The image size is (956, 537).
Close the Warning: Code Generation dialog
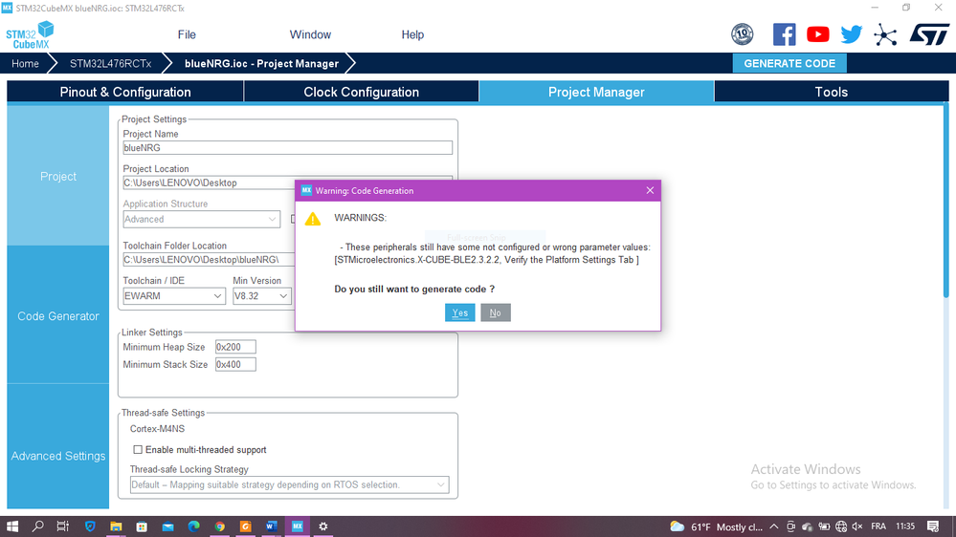pos(650,190)
